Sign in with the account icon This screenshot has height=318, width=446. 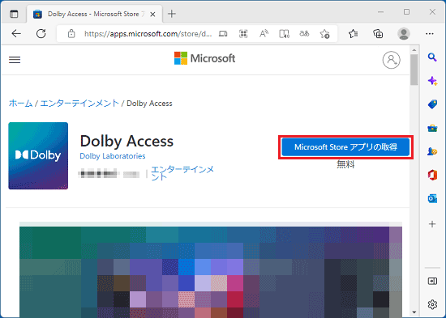coord(392,60)
